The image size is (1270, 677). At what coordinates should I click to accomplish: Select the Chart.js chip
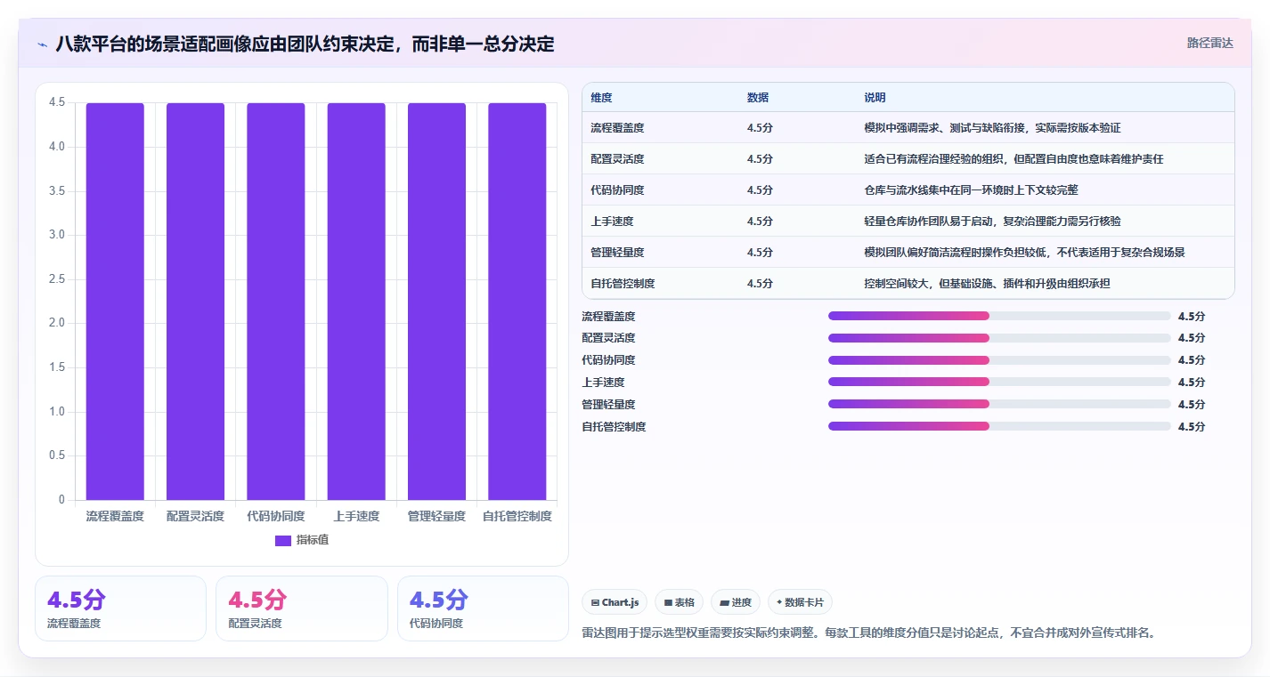[615, 602]
